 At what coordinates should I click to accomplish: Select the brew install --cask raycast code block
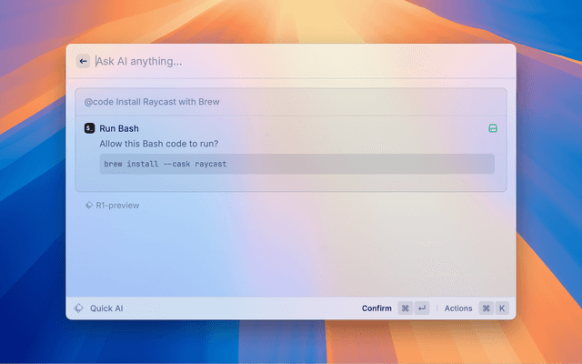(296, 164)
